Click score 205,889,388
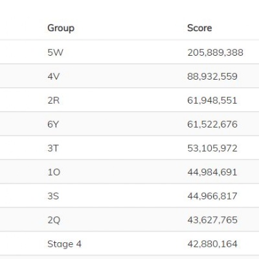Image resolution: width=259 pixels, height=259 pixels. coord(215,52)
